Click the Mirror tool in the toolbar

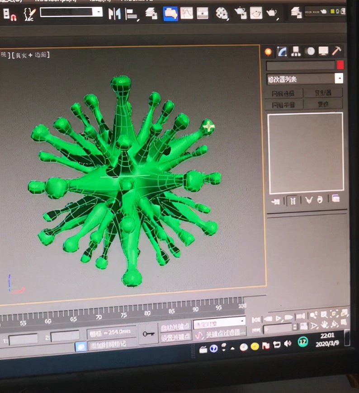pyautogui.click(x=114, y=14)
